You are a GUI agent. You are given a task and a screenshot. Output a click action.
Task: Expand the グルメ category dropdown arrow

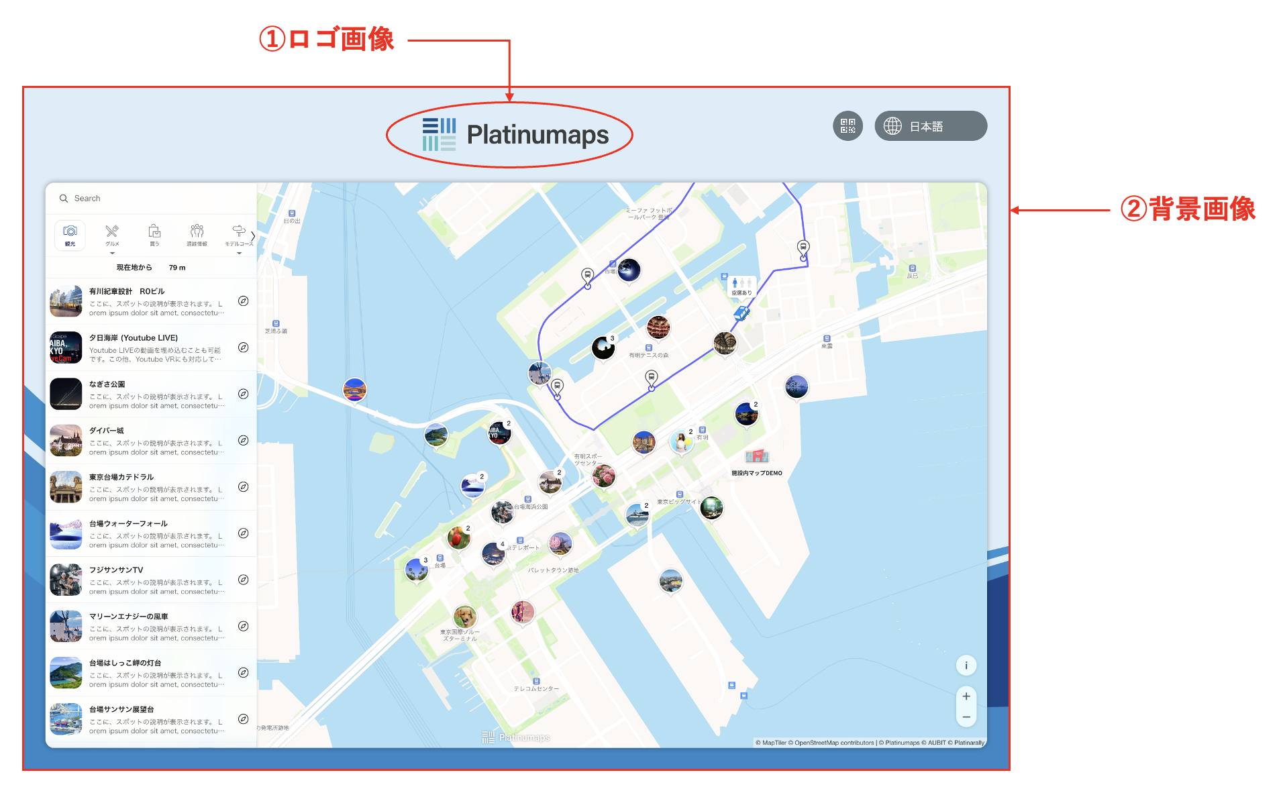(112, 254)
